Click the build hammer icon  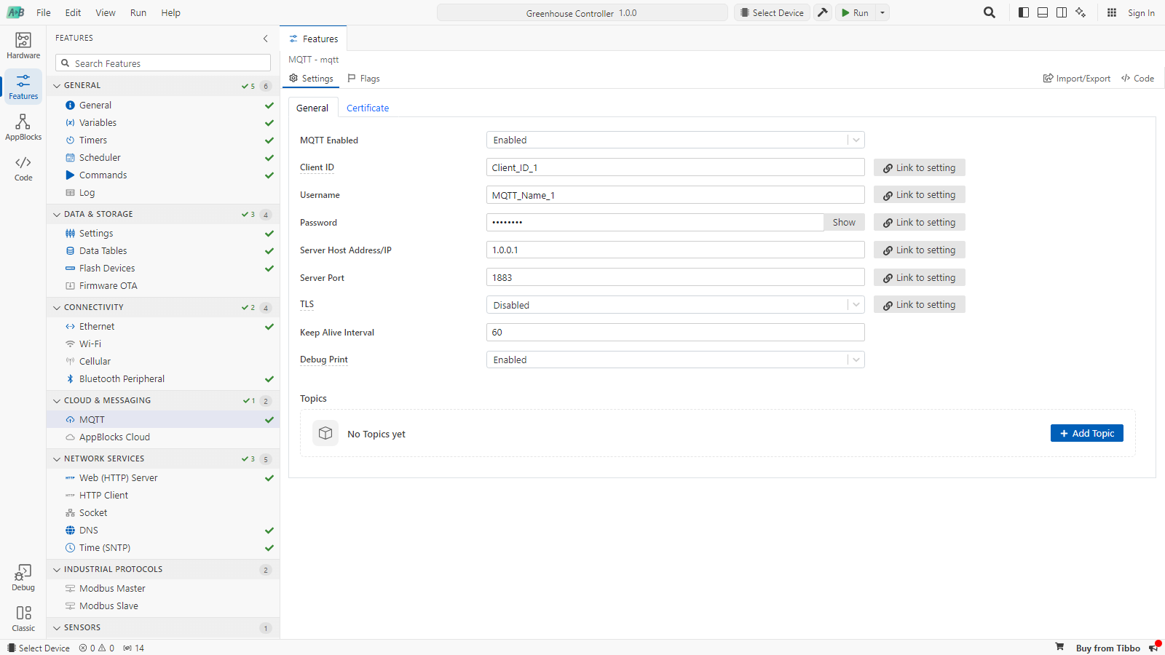coord(823,12)
